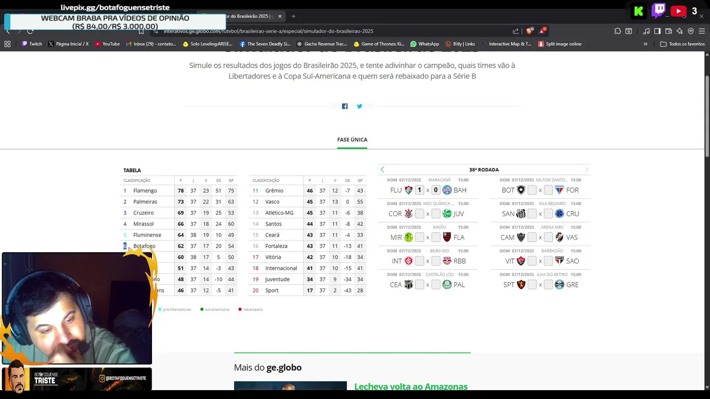Click the Brave shields icon in address bar

pos(529,31)
